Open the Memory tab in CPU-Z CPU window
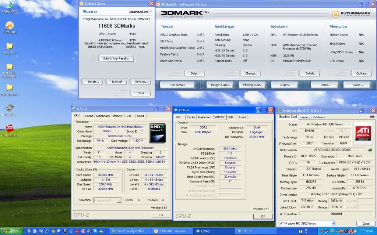 (117, 116)
